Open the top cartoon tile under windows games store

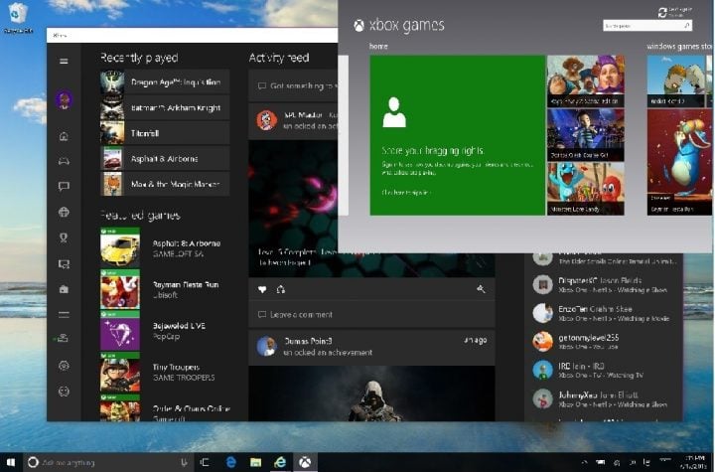tap(676, 81)
